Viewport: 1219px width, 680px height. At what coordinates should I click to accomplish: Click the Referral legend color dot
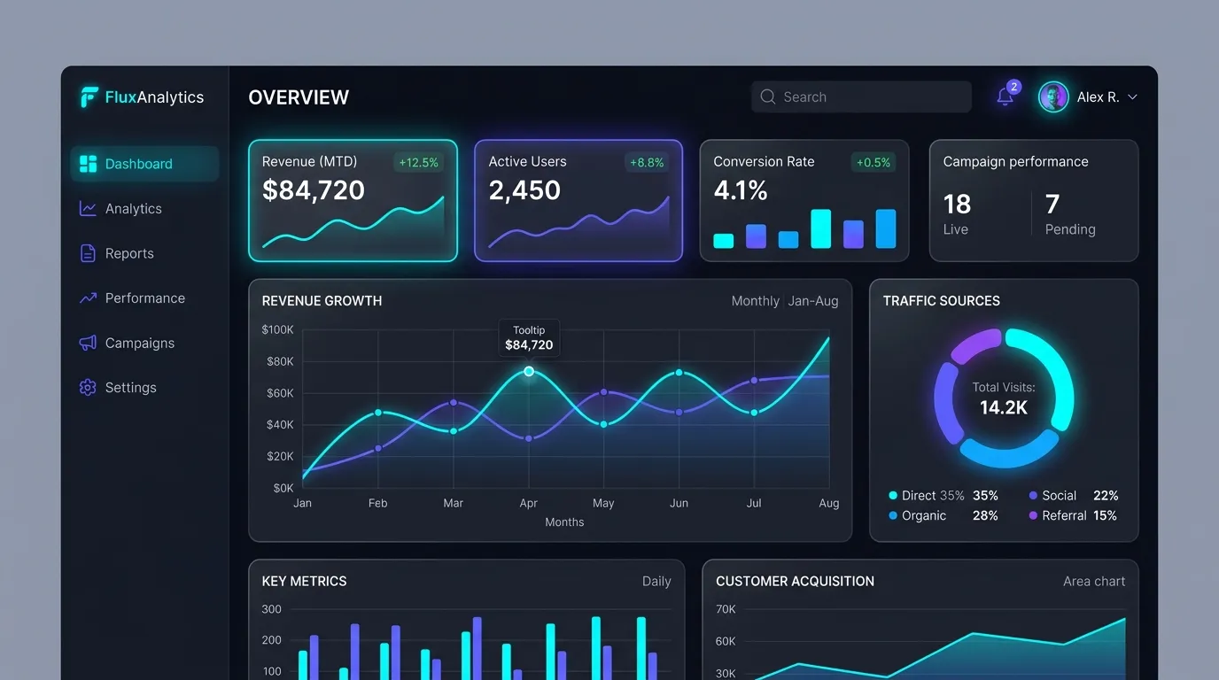1033,515
